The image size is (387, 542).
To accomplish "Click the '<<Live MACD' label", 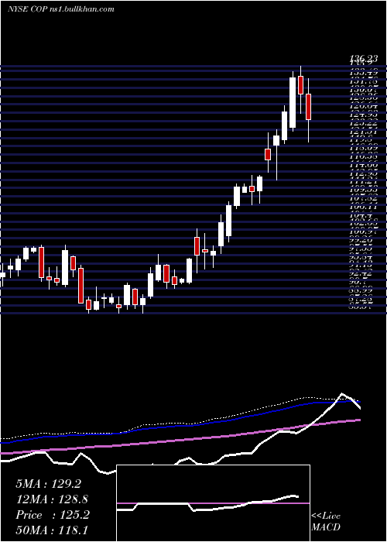I will tap(326, 522).
